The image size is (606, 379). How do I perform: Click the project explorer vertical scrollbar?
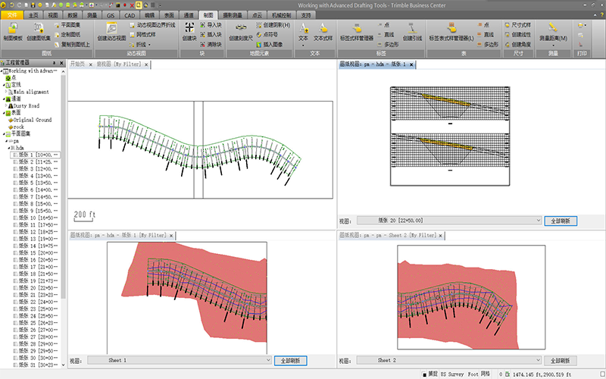point(64,186)
